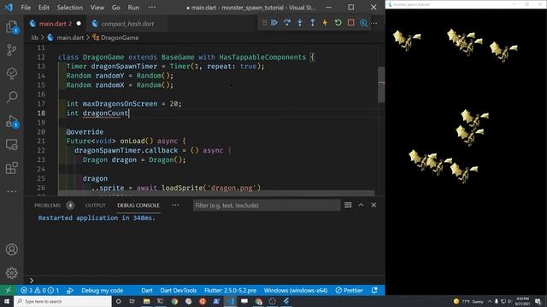Toggle word wrap in debug console
This screenshot has height=307, width=547.
pyautogui.click(x=348, y=205)
